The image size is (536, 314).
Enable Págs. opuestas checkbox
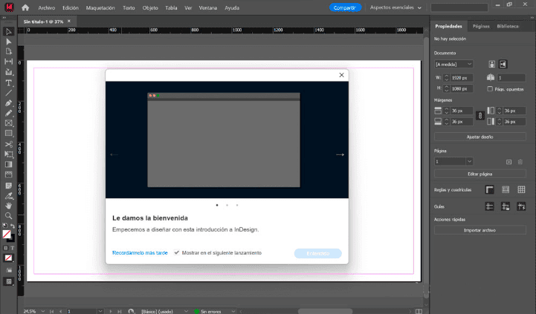coord(490,89)
